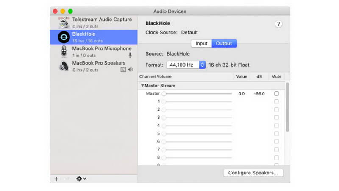Toggle mute checkbox for channel 4
The width and height of the screenshot is (339, 191).
pyautogui.click(x=276, y=126)
